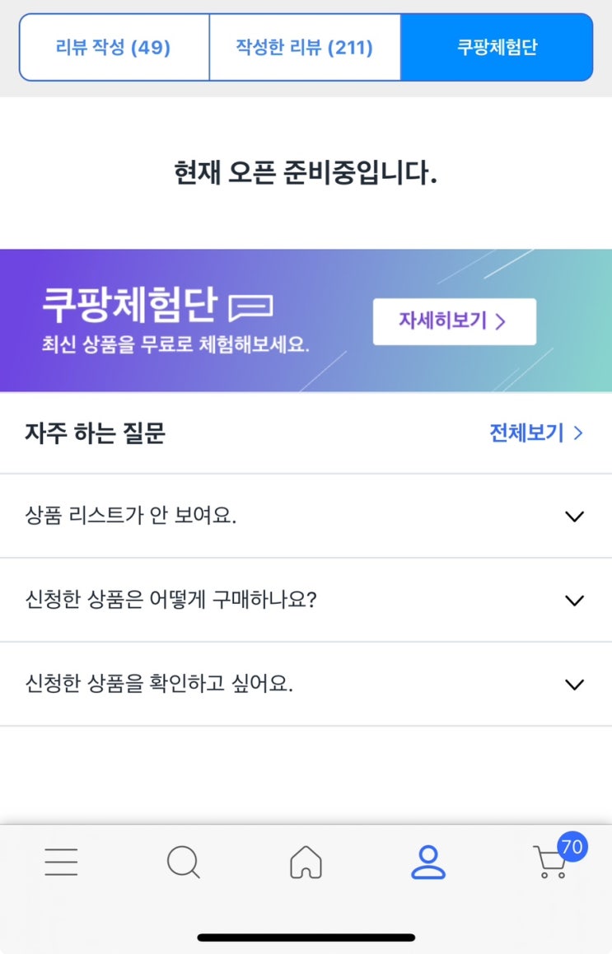Select the 쿠팡체험단 tab

pos(497,47)
